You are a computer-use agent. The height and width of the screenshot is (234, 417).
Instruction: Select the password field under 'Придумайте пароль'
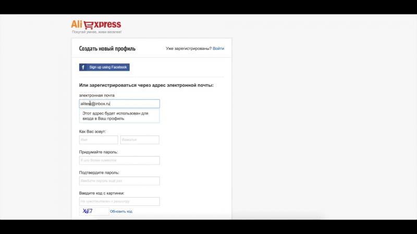click(119, 160)
